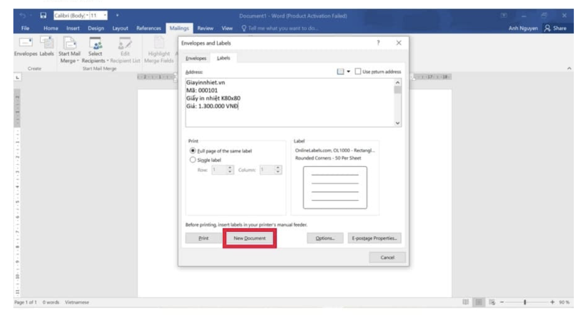
Task: Collapse the ribbon with chevron
Action: (x=569, y=69)
